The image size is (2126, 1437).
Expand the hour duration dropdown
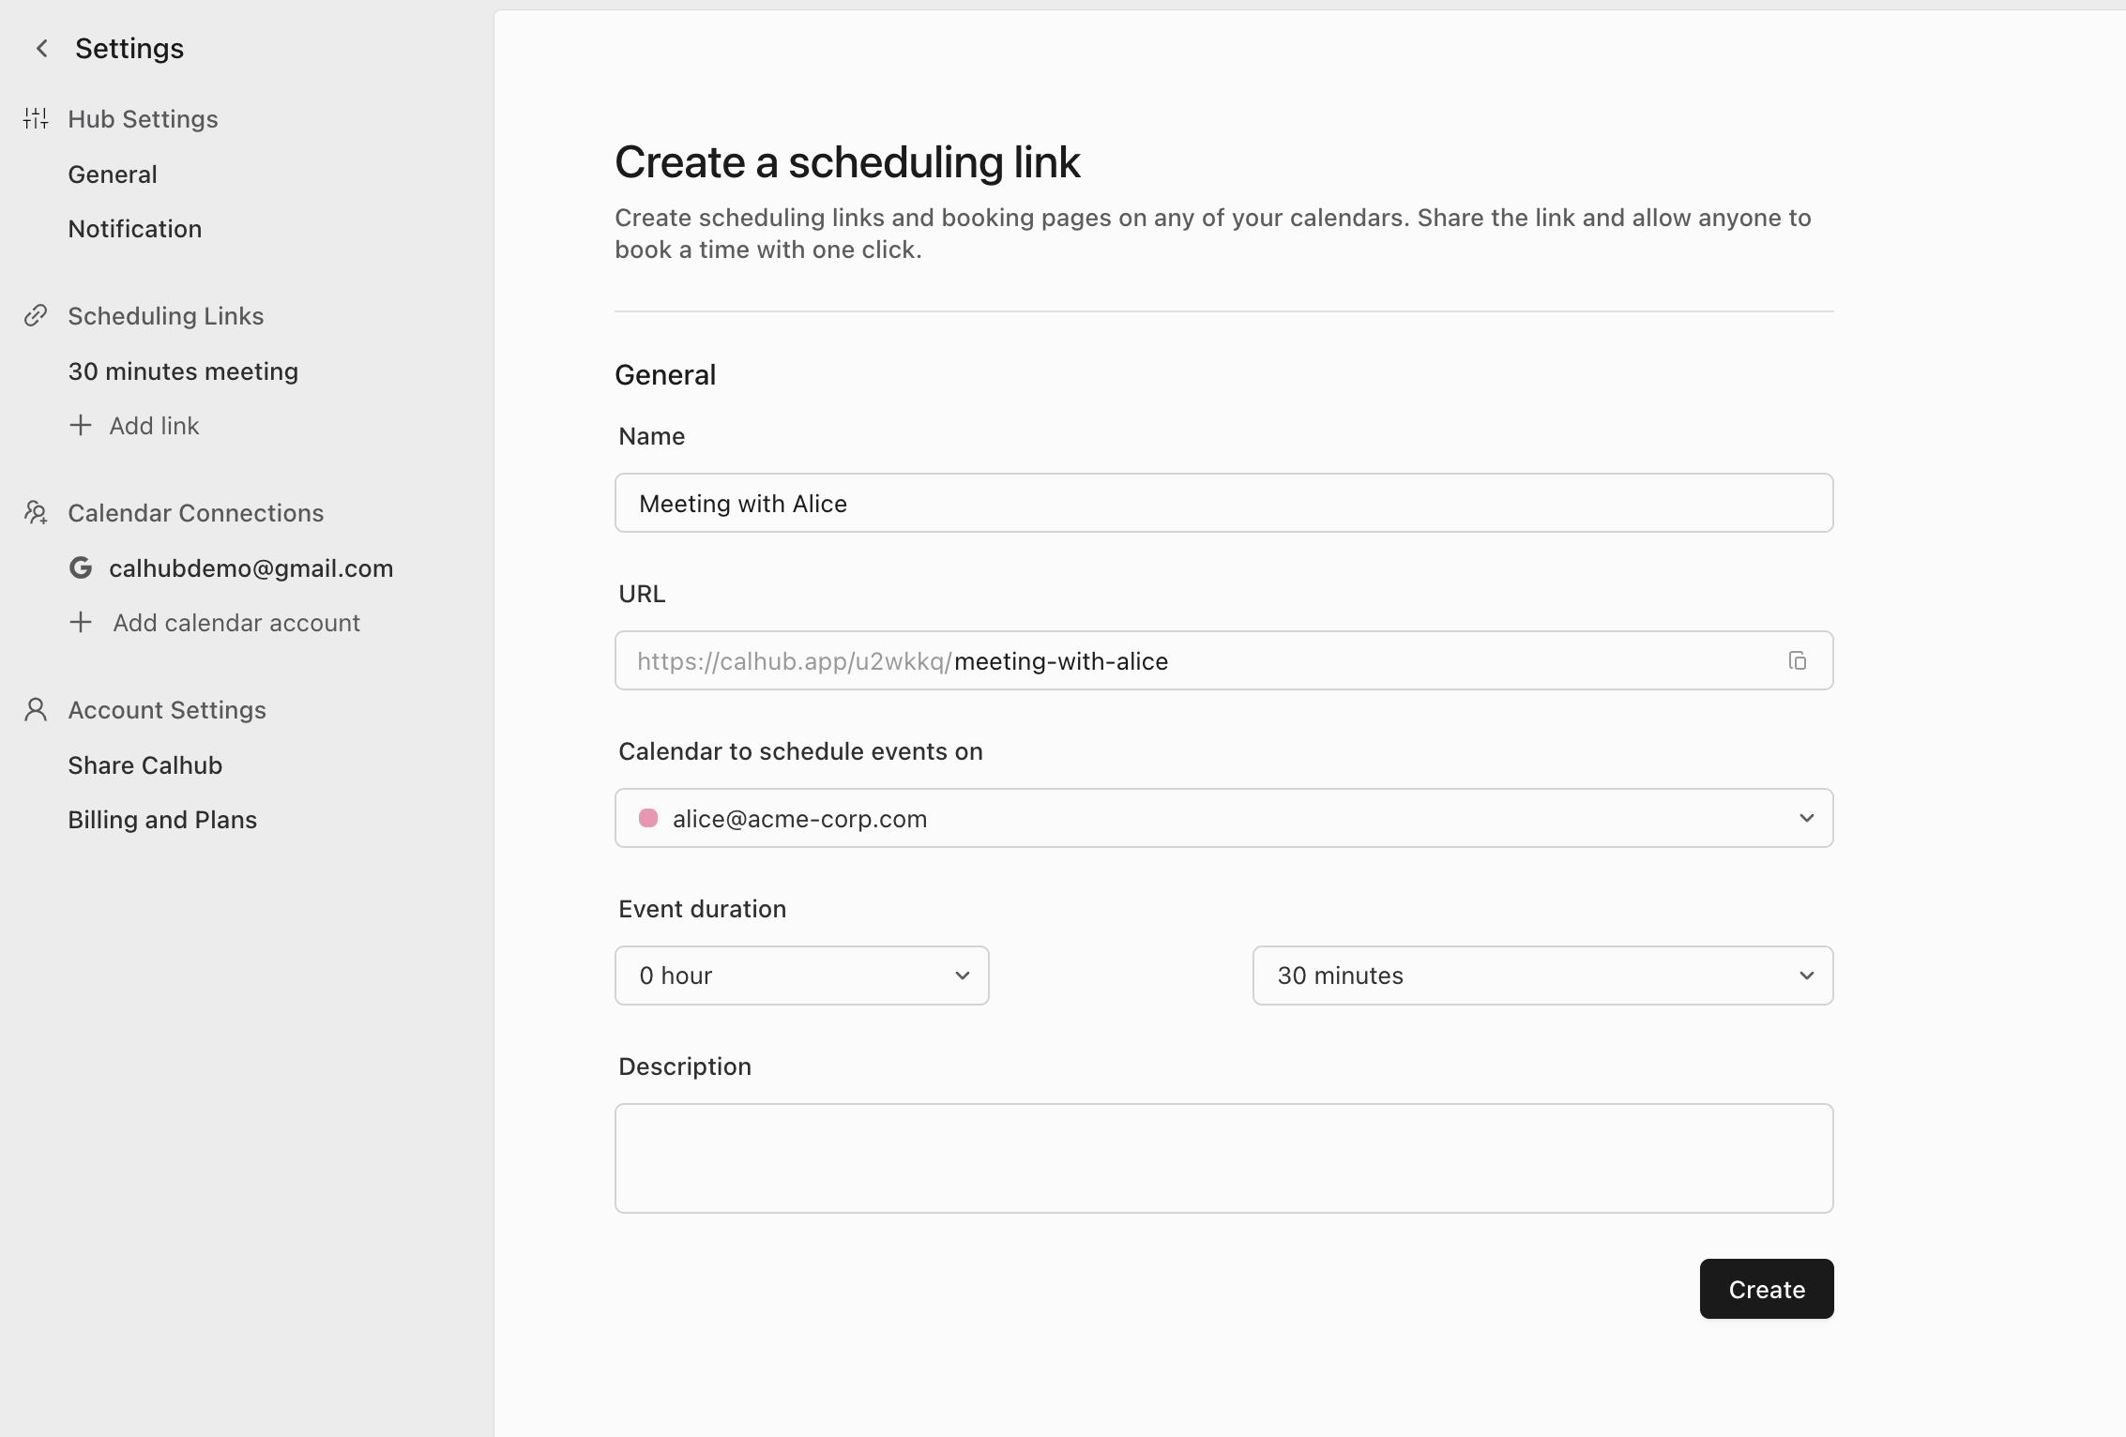click(801, 976)
